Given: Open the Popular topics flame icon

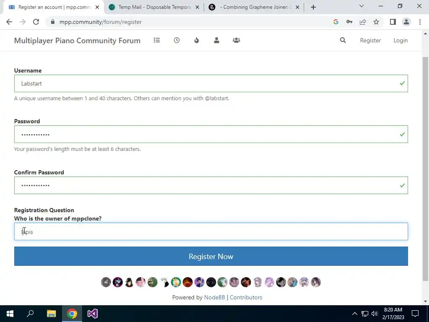Looking at the screenshot, I should pos(196,40).
